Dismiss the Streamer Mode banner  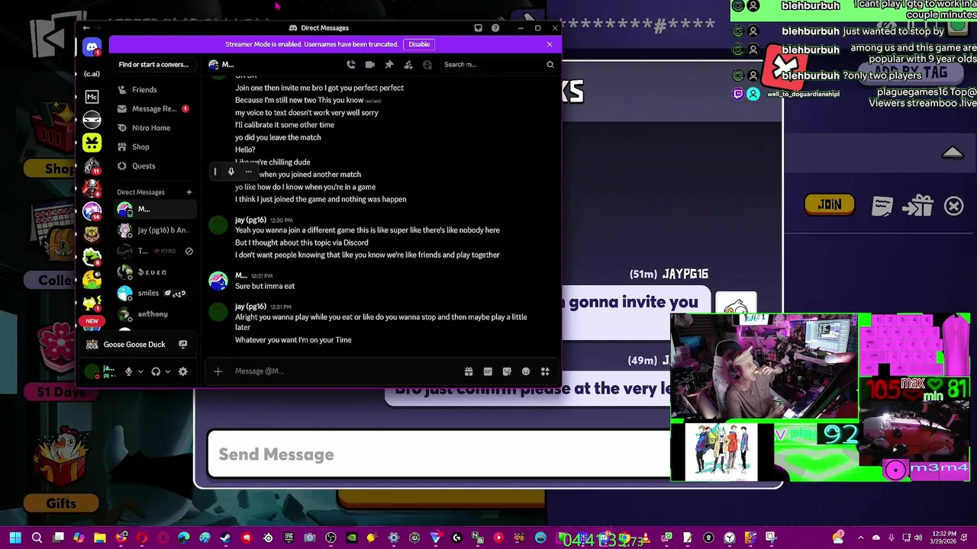coord(550,44)
